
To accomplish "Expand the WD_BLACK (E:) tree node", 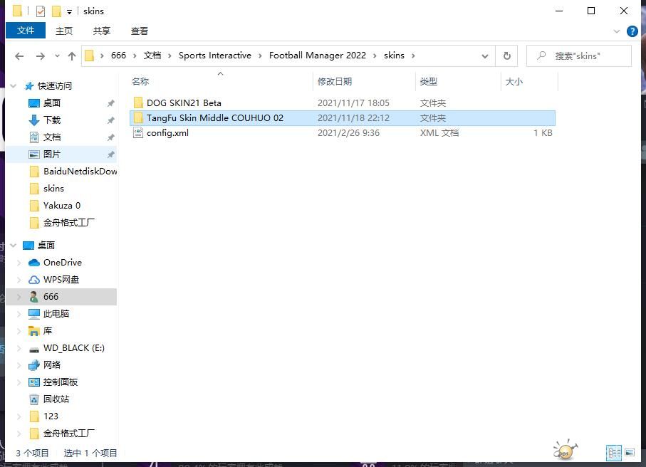I will (19, 348).
